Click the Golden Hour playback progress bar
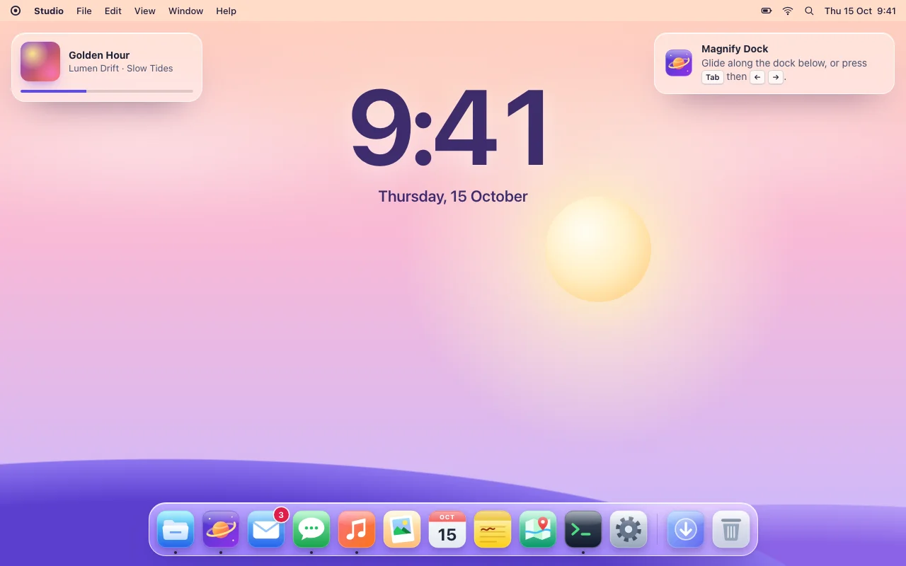The height and width of the screenshot is (566, 906). pos(107,91)
